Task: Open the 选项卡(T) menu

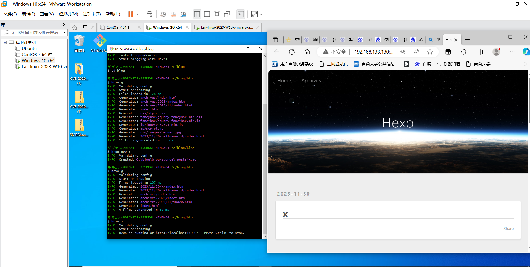Action: click(92, 14)
